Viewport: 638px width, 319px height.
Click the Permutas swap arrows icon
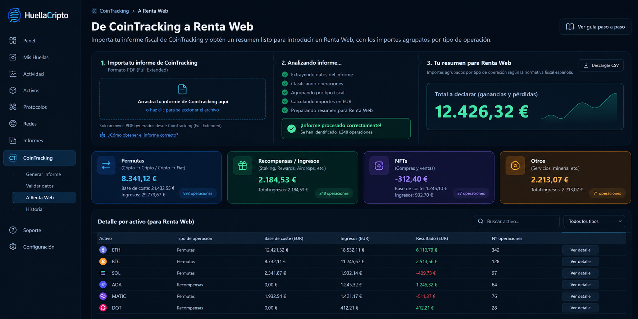pos(106,165)
